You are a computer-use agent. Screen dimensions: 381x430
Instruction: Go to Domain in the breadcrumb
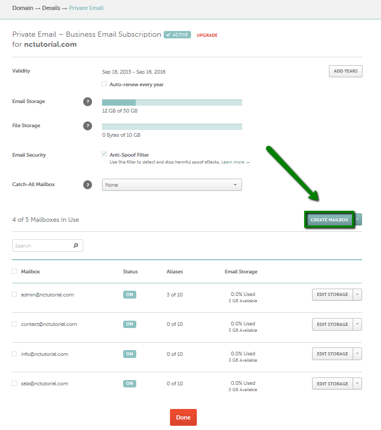pos(23,8)
